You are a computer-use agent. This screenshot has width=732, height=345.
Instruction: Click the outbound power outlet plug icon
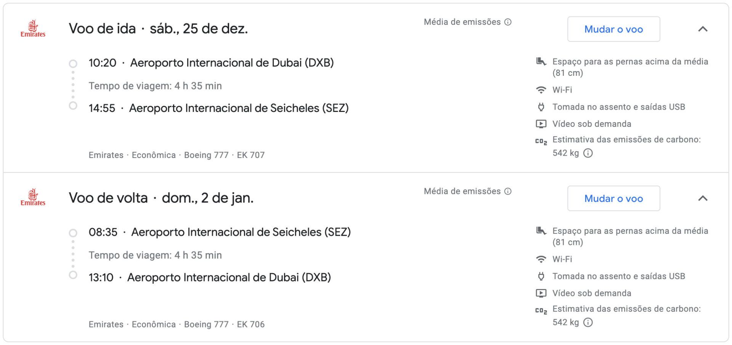click(541, 107)
